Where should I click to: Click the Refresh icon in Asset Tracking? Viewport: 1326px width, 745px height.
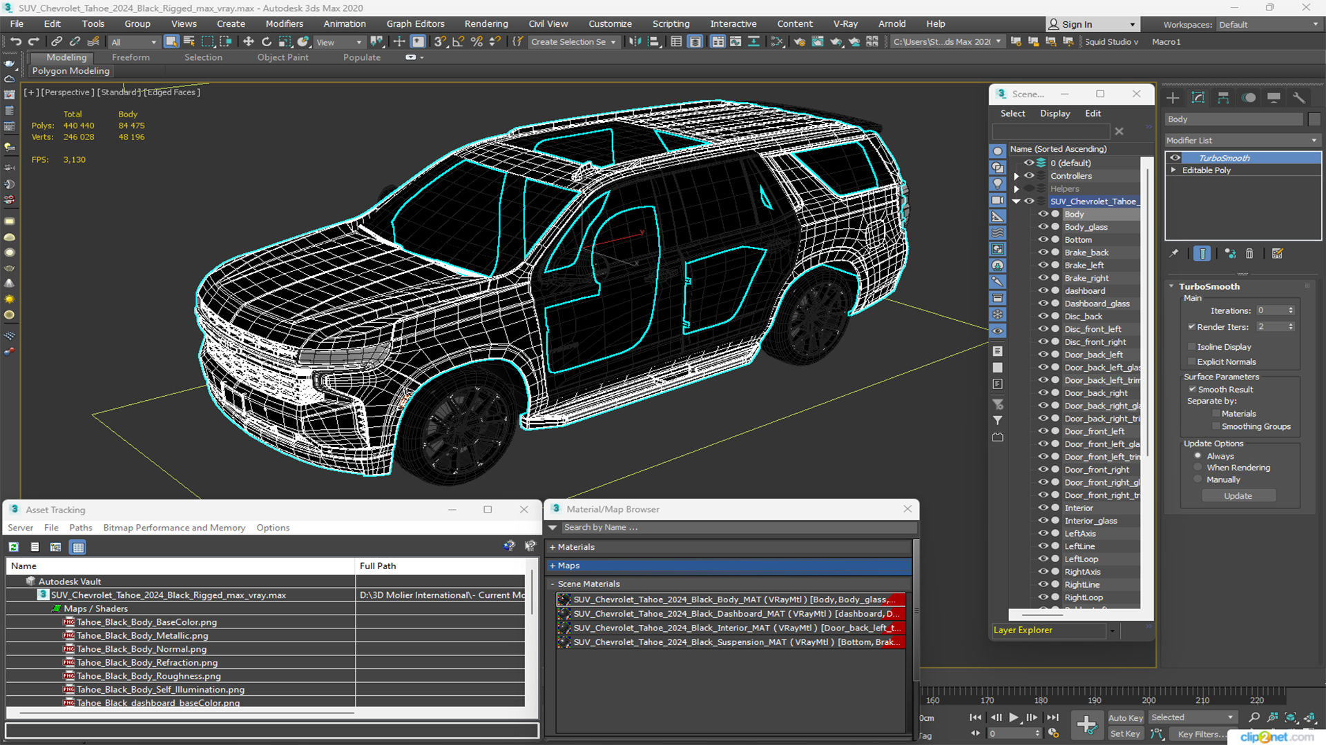coord(13,547)
